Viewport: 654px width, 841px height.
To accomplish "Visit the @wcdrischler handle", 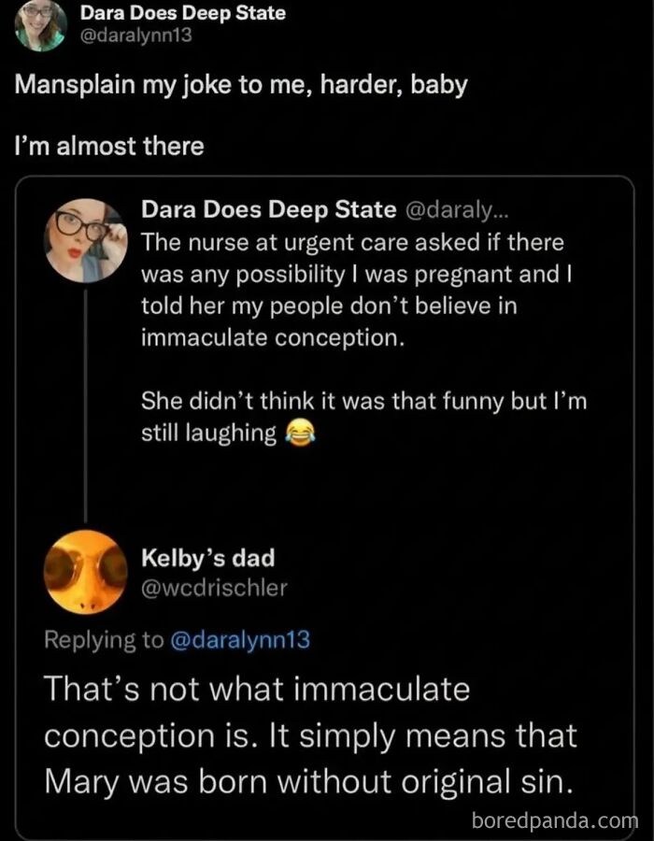I will click(214, 588).
